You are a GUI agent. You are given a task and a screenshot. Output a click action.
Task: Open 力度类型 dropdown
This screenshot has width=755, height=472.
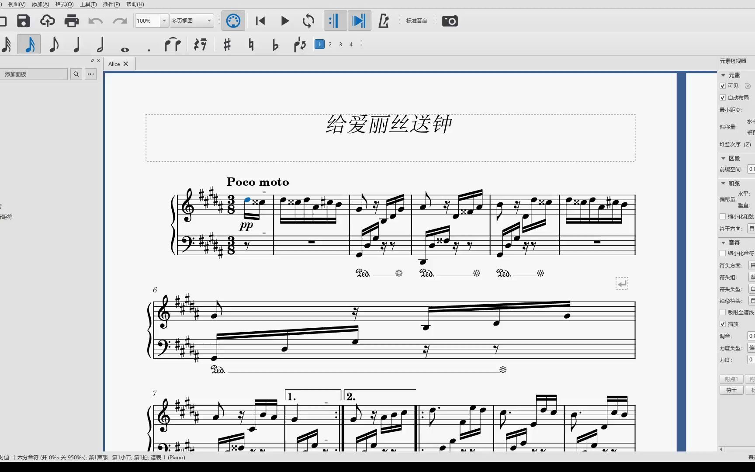click(752, 348)
